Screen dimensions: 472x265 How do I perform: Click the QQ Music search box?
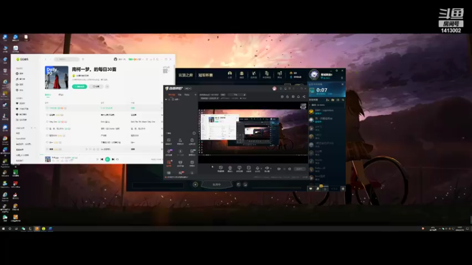(67, 59)
